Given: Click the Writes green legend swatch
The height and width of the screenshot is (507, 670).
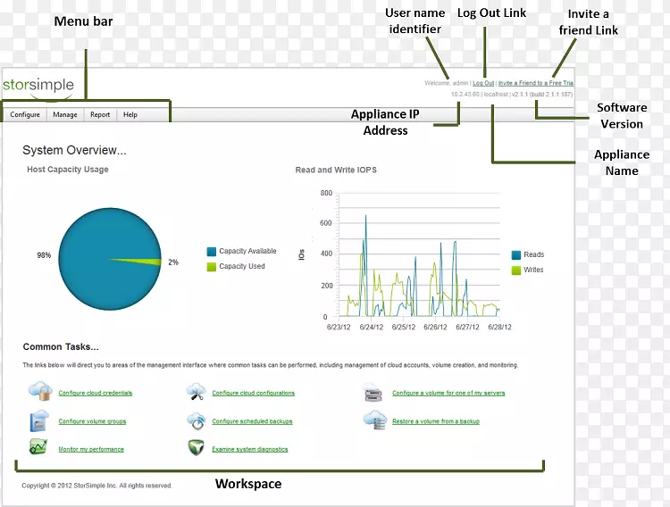Looking at the screenshot, I should (x=516, y=270).
